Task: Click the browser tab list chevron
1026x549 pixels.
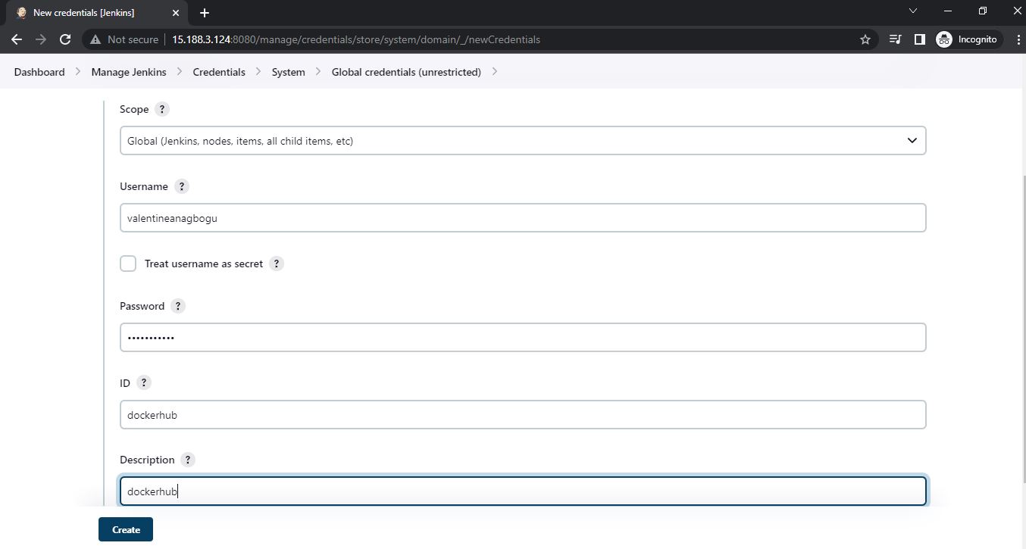Action: point(912,12)
